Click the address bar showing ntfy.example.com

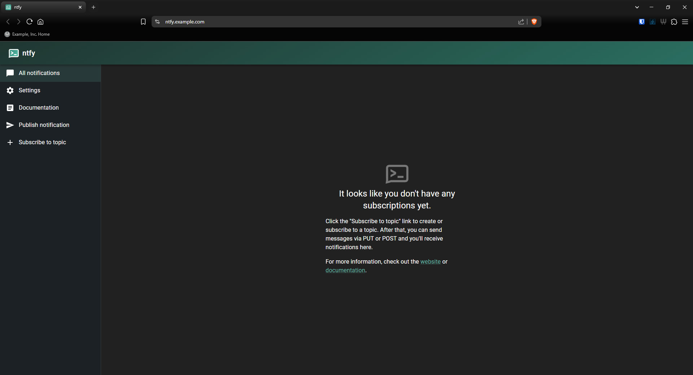[325, 22]
